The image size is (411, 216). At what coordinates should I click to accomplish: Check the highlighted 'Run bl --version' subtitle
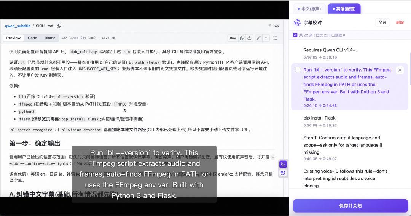pos(298,70)
